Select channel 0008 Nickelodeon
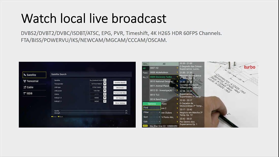 tap(164, 72)
